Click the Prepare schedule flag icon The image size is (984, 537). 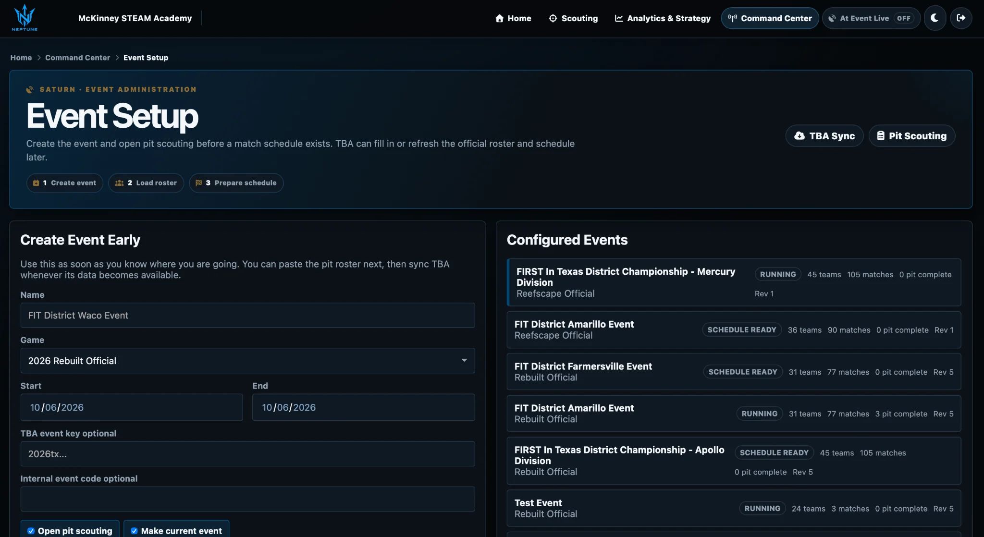pos(198,183)
